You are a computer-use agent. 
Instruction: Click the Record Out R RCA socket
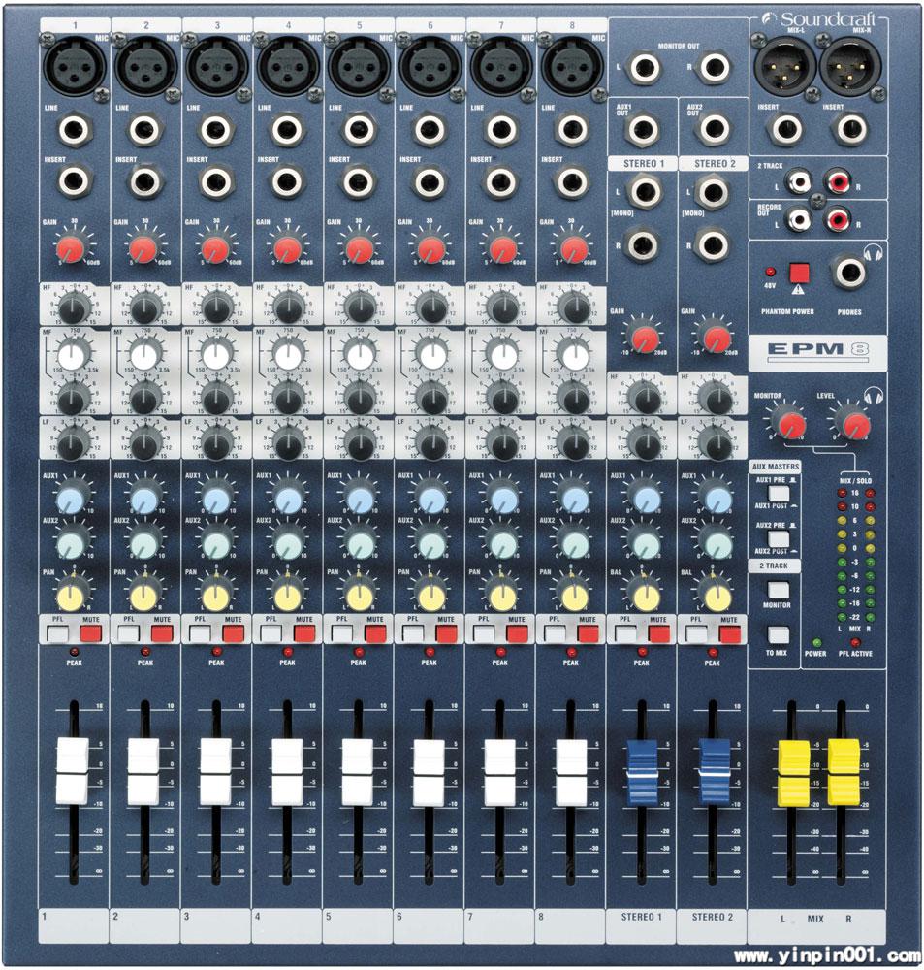pos(839,219)
